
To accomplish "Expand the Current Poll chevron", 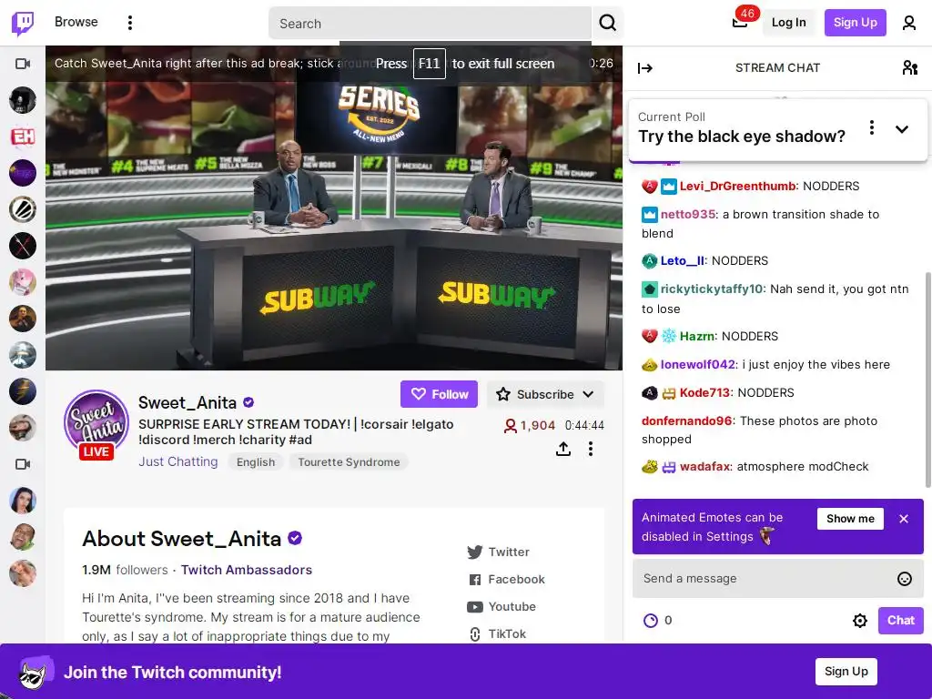I will tap(901, 128).
